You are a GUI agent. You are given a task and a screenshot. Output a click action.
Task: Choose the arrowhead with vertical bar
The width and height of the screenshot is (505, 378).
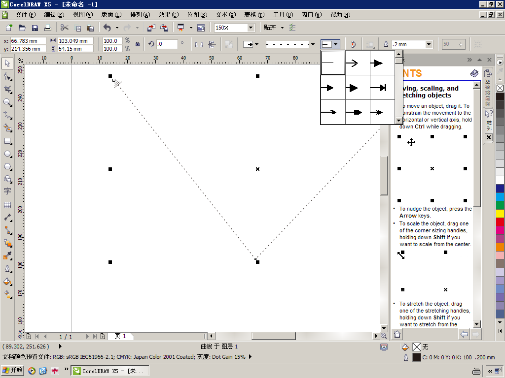[382, 88]
